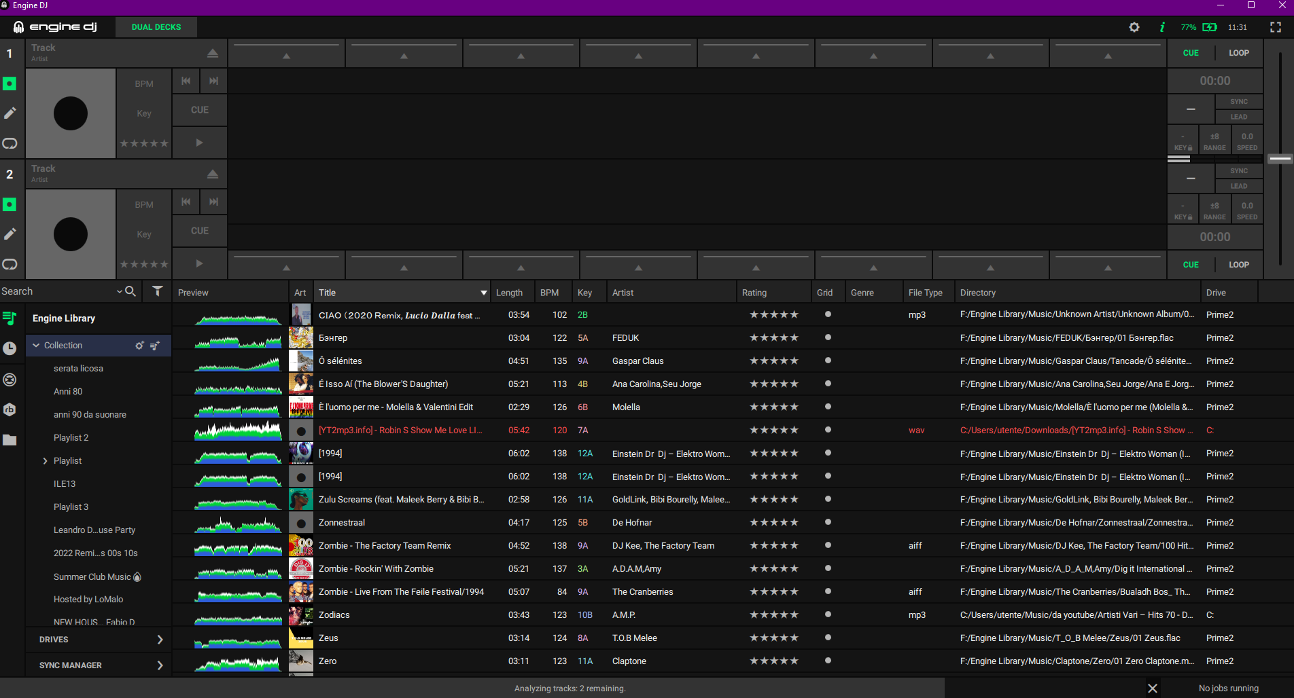Click Collection settings gear icon
The width and height of the screenshot is (1294, 698).
(x=139, y=346)
